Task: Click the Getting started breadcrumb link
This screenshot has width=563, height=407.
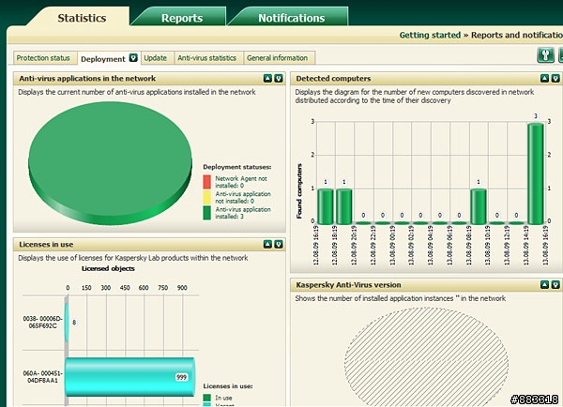Action: coord(430,36)
